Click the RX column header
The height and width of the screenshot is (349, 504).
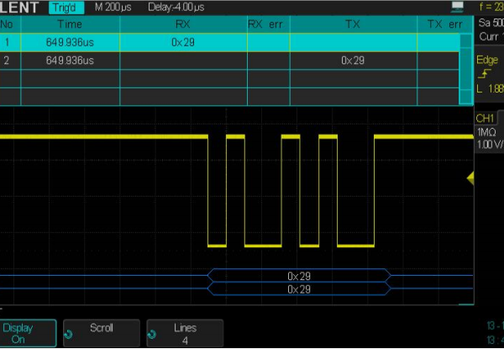pyautogui.click(x=183, y=24)
